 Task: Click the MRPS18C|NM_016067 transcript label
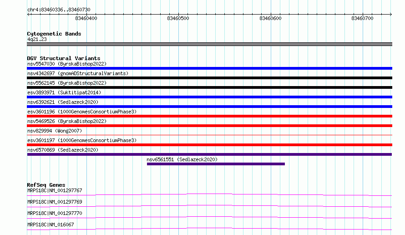51,225
